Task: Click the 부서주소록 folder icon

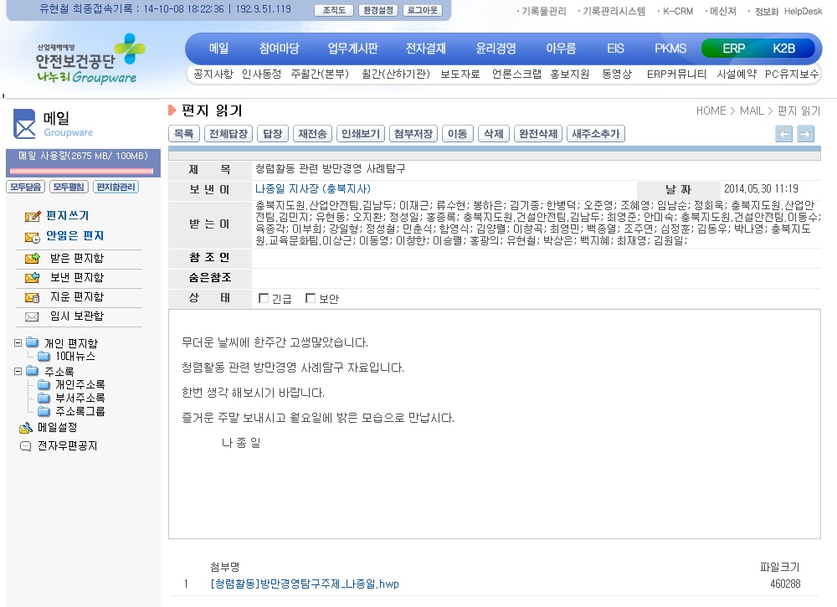Action: point(44,398)
